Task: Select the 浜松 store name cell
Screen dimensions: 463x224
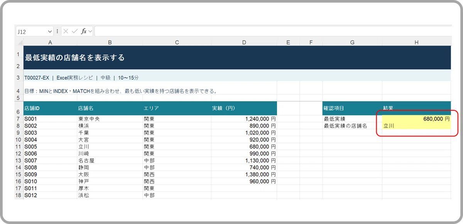Action: pos(110,195)
